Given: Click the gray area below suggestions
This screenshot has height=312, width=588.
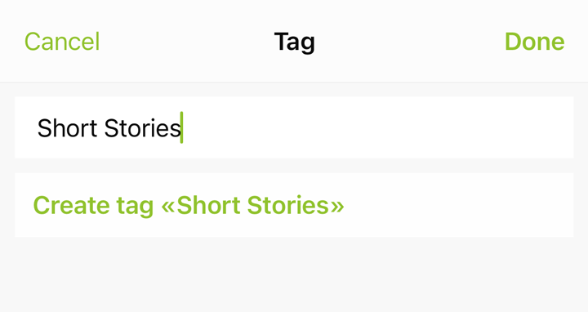Looking at the screenshot, I should pos(294,274).
